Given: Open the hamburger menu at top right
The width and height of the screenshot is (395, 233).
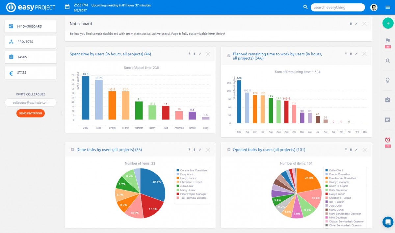Looking at the screenshot, I should [387, 7].
